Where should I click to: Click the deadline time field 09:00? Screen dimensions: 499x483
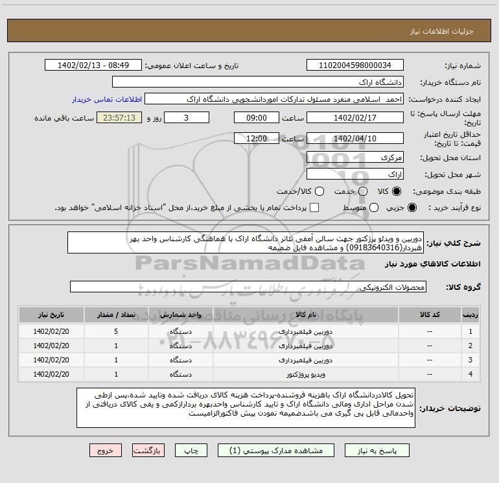(257, 117)
